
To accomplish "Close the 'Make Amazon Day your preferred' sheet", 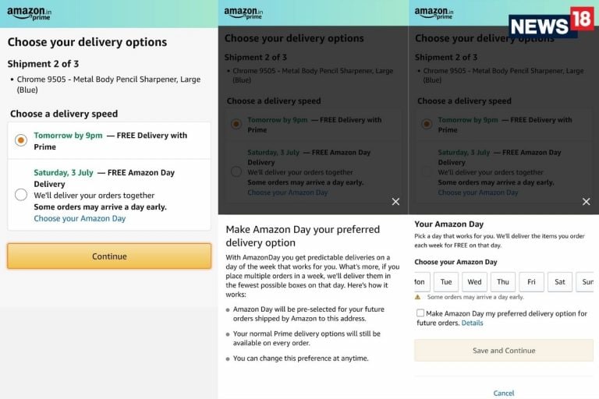I will (395, 202).
